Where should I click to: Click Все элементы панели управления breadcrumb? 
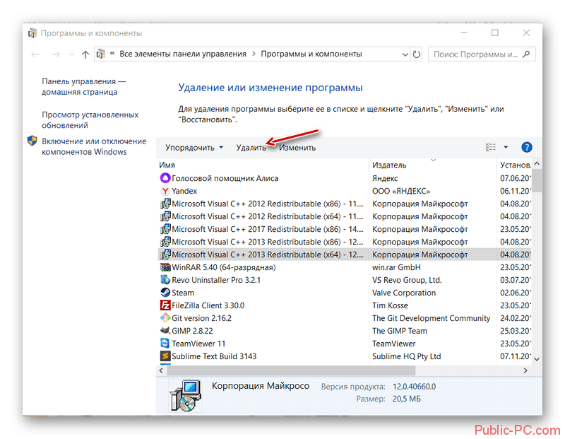pyautogui.click(x=183, y=54)
